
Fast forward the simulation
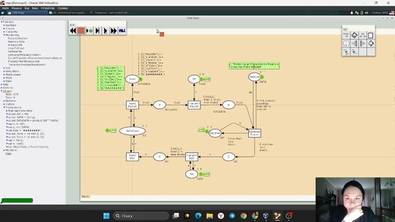[114, 31]
